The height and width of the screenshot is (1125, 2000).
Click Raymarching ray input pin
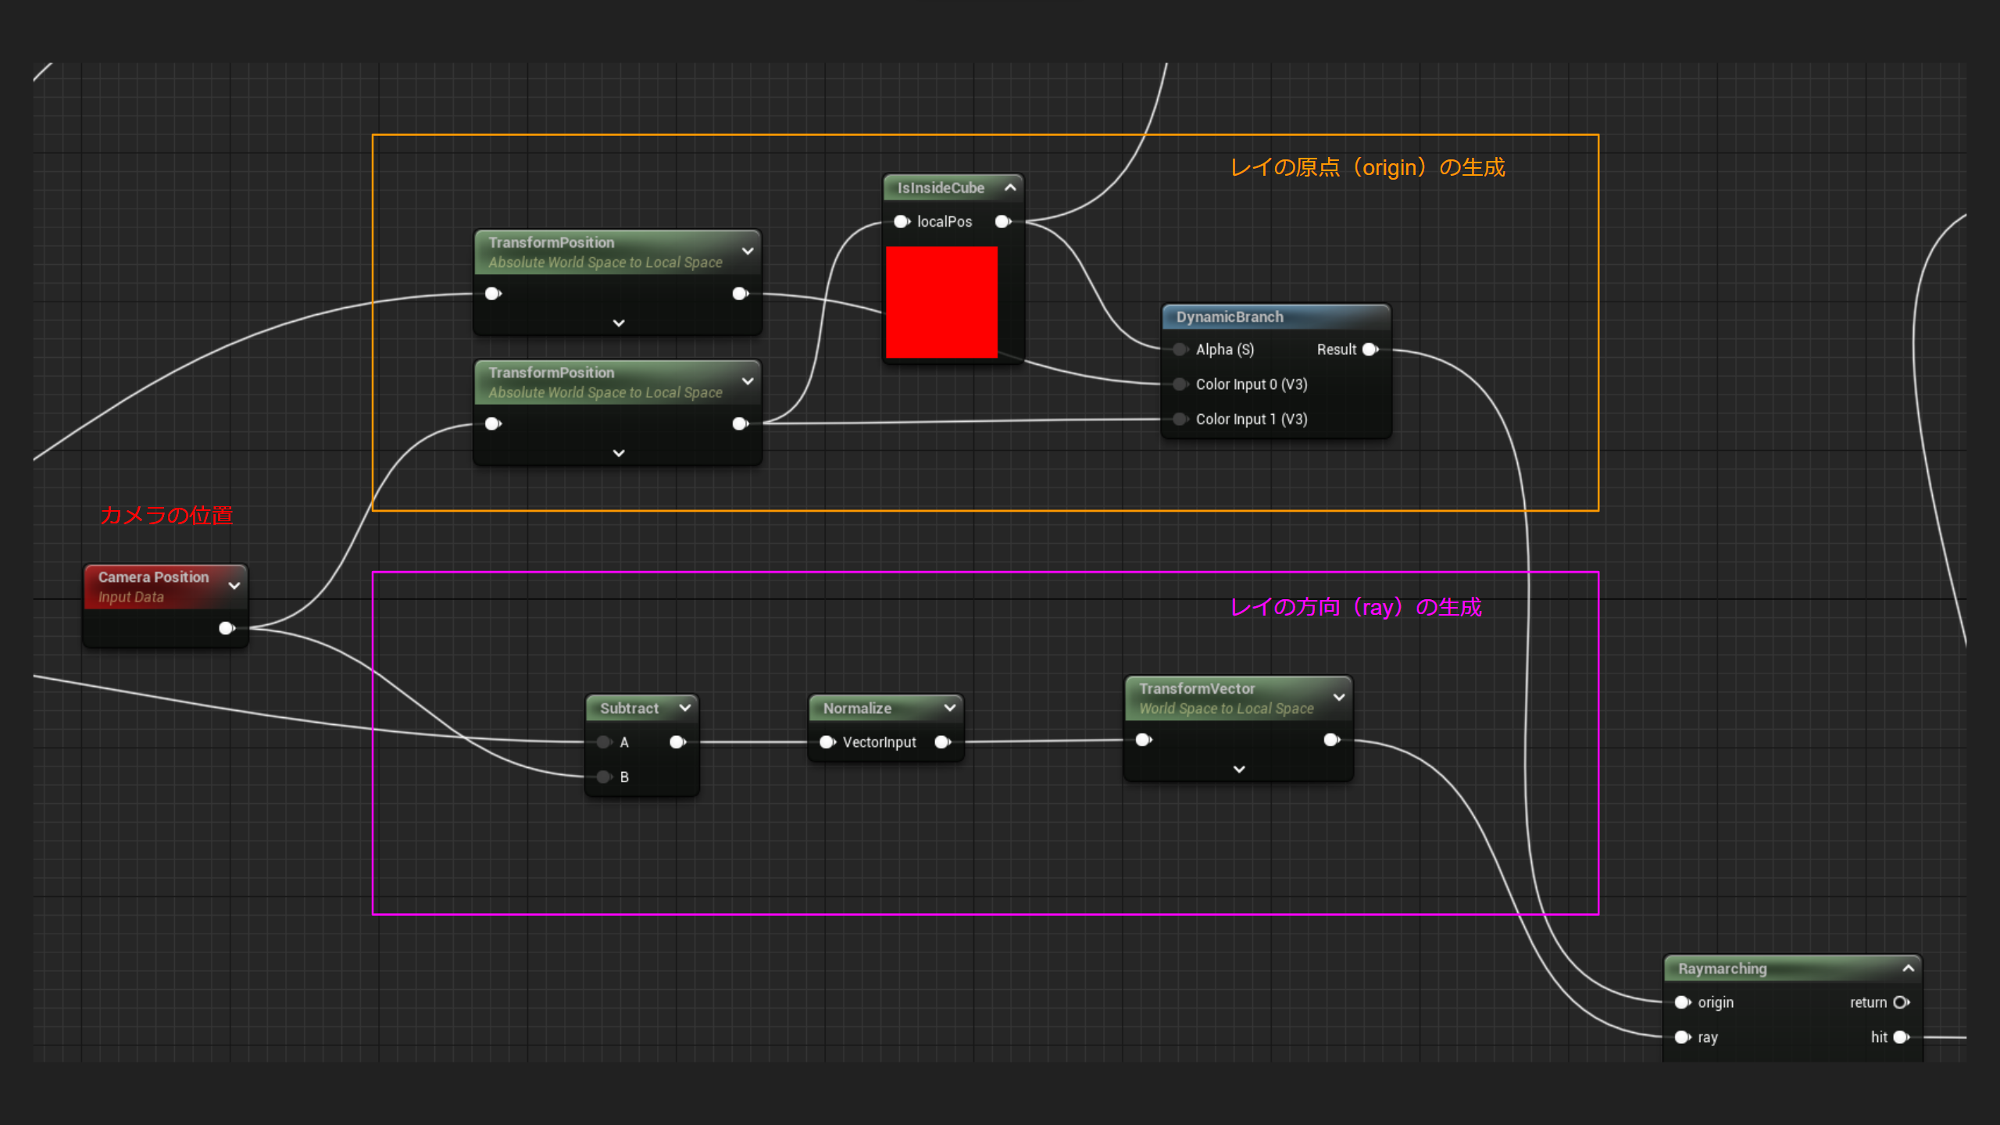click(1682, 1037)
